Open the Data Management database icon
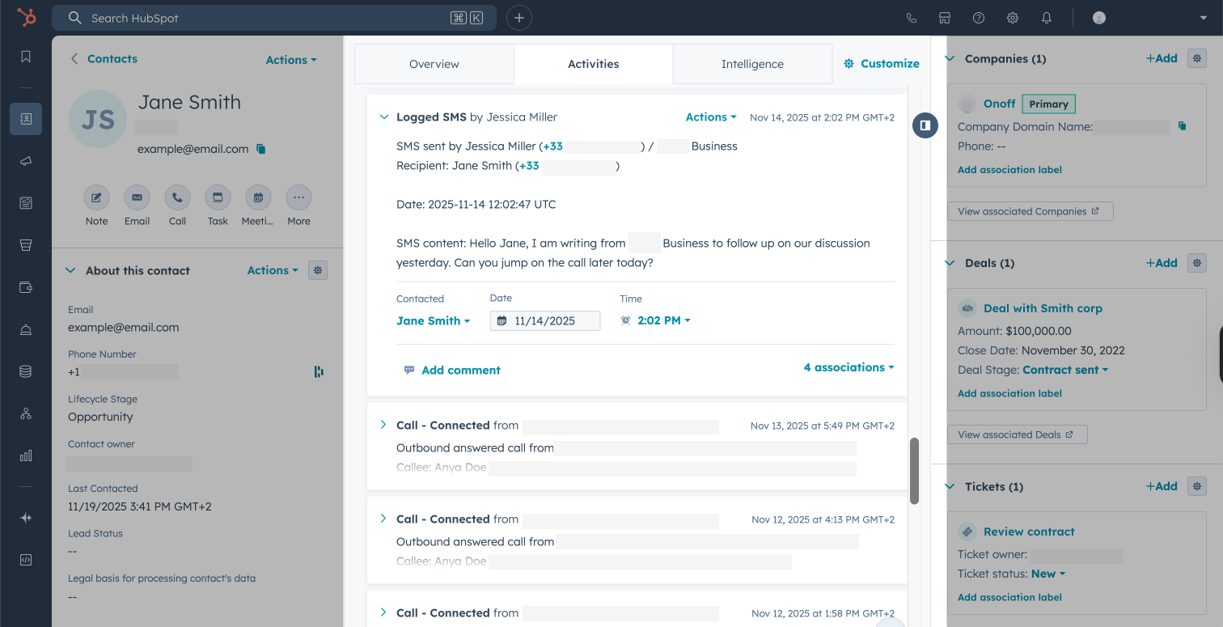The image size is (1223, 627). (26, 371)
